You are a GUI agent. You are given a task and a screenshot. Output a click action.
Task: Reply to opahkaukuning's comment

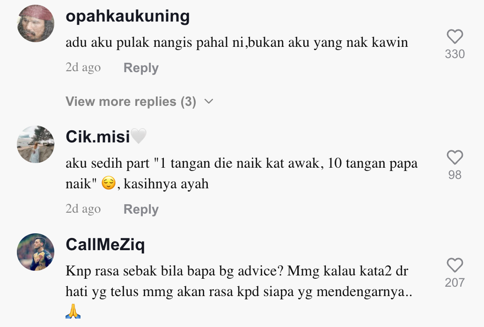tap(141, 67)
